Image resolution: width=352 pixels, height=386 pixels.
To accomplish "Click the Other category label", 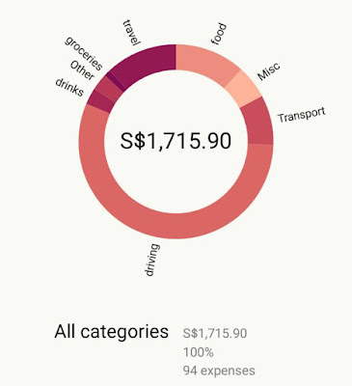I will click(82, 70).
